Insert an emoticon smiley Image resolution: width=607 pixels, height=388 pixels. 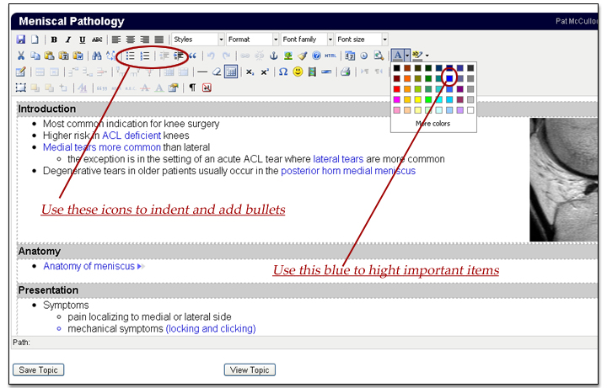tap(298, 72)
